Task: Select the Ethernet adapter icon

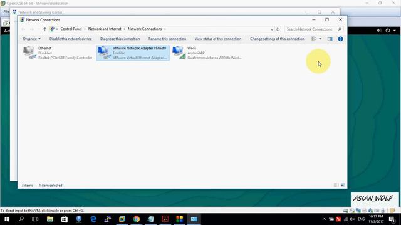Action: click(29, 52)
